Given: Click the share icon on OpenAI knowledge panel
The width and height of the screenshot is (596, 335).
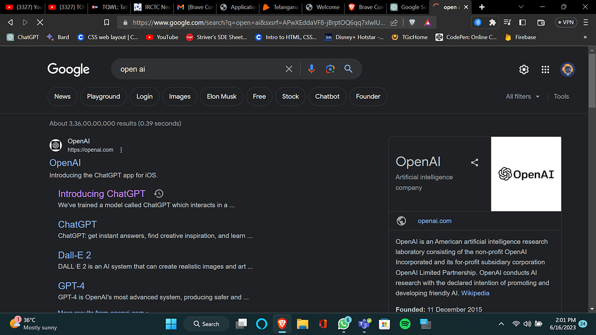Looking at the screenshot, I should pyautogui.click(x=474, y=163).
